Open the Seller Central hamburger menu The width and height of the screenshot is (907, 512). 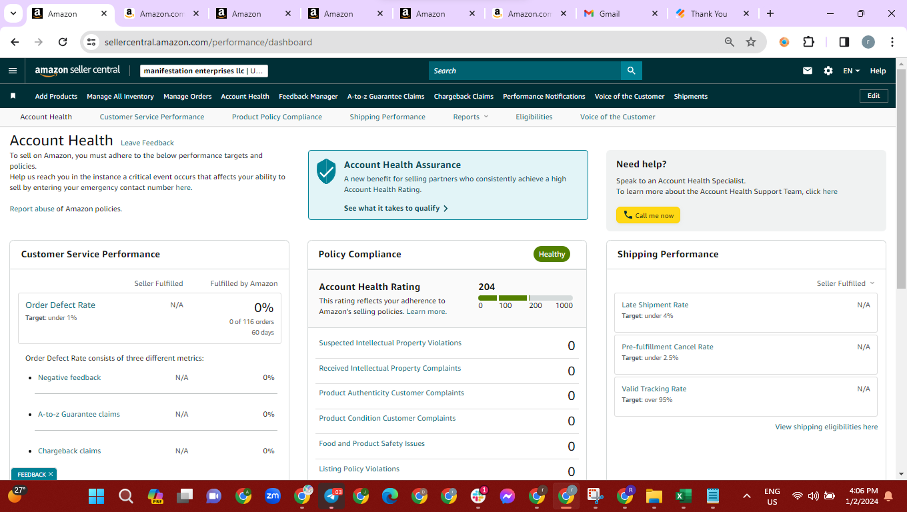13,71
